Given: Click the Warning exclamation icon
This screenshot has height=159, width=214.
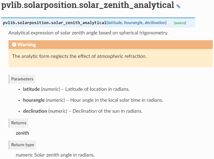Looking at the screenshot, I should pos(14,45).
